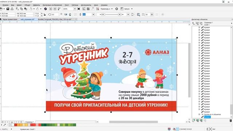
Task: Click the wrap text icon
Action: (x=138, y=15)
